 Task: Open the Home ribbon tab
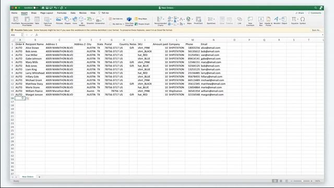click(14, 13)
